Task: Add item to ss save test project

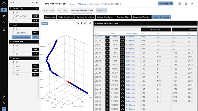Action: pos(37,42)
